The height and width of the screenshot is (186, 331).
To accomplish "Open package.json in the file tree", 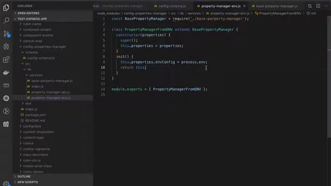I will pyautogui.click(x=53, y=115).
